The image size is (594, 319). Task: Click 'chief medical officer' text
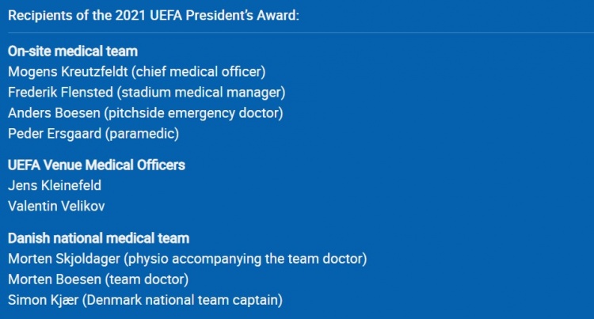click(199, 72)
